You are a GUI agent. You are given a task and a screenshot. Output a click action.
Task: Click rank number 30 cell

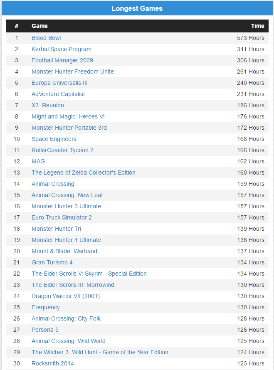17,363
